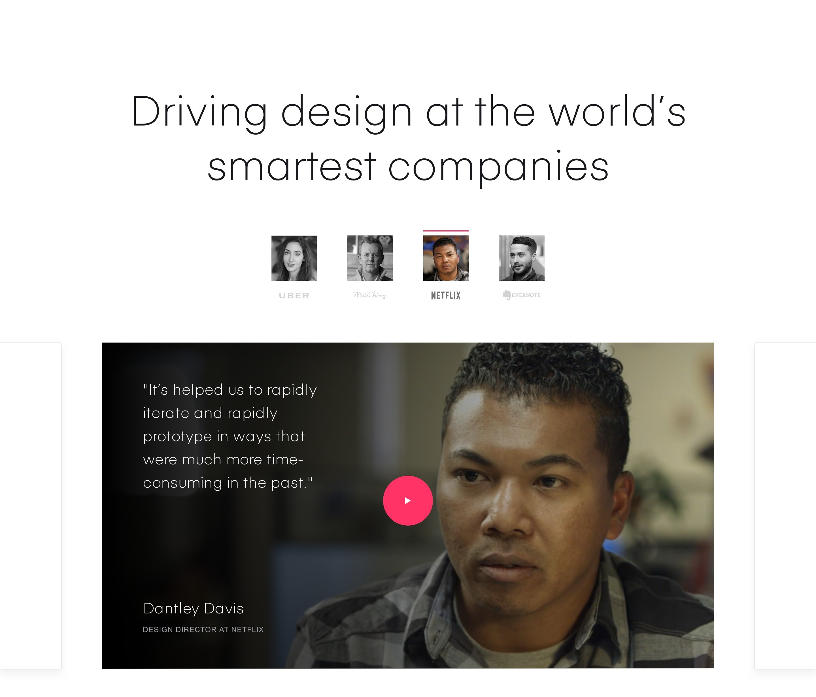Image resolution: width=816 pixels, height=697 pixels.
Task: Select the Uber woman's portrait thumbnail
Action: click(294, 258)
